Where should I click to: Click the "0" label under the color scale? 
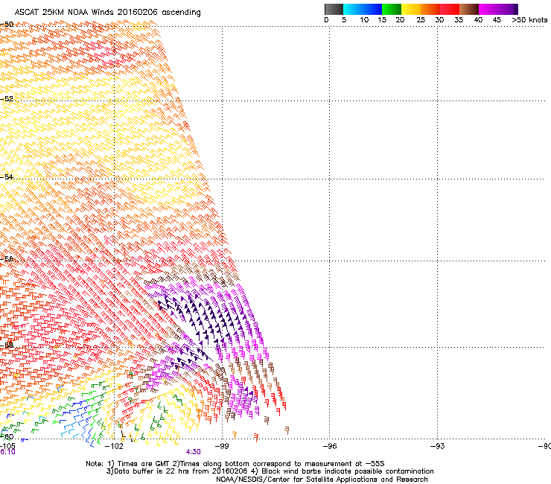coord(326,20)
